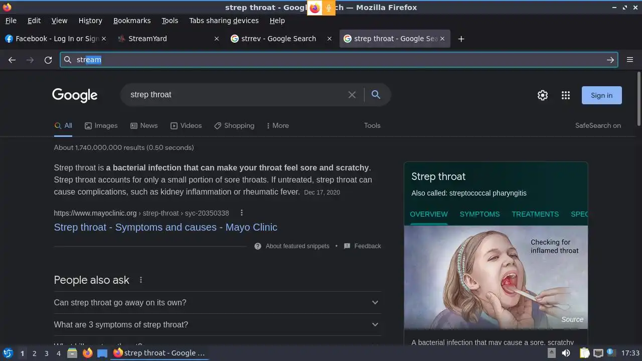The height and width of the screenshot is (361, 642).
Task: Click the Firefox sharing indicator icon at top
Action: (x=314, y=8)
